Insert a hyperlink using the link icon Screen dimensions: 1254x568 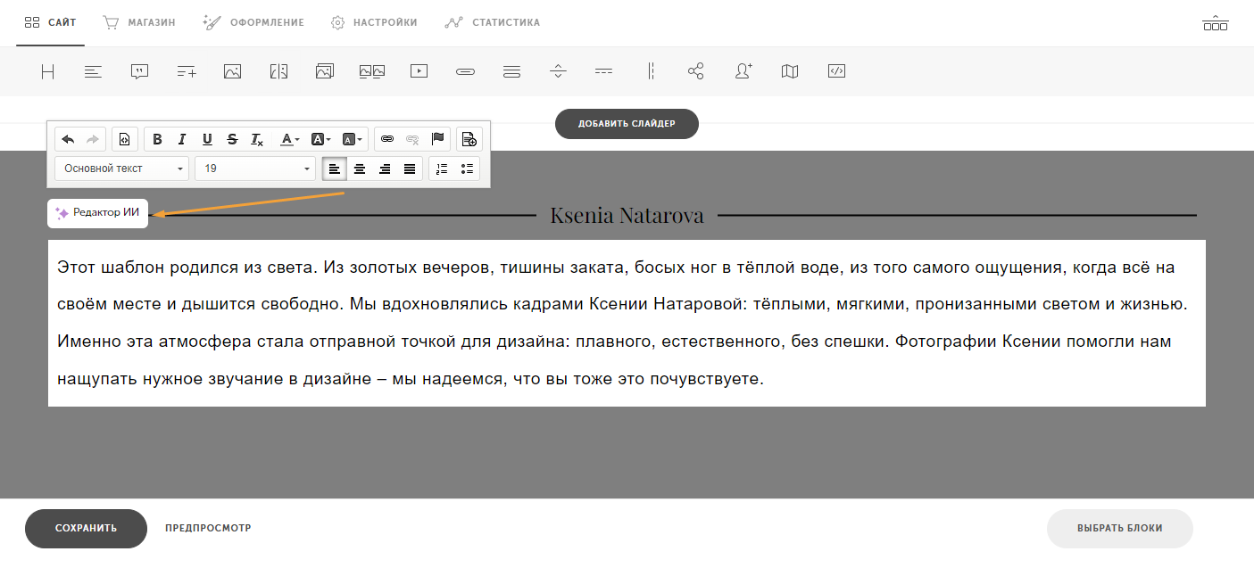[x=386, y=139]
